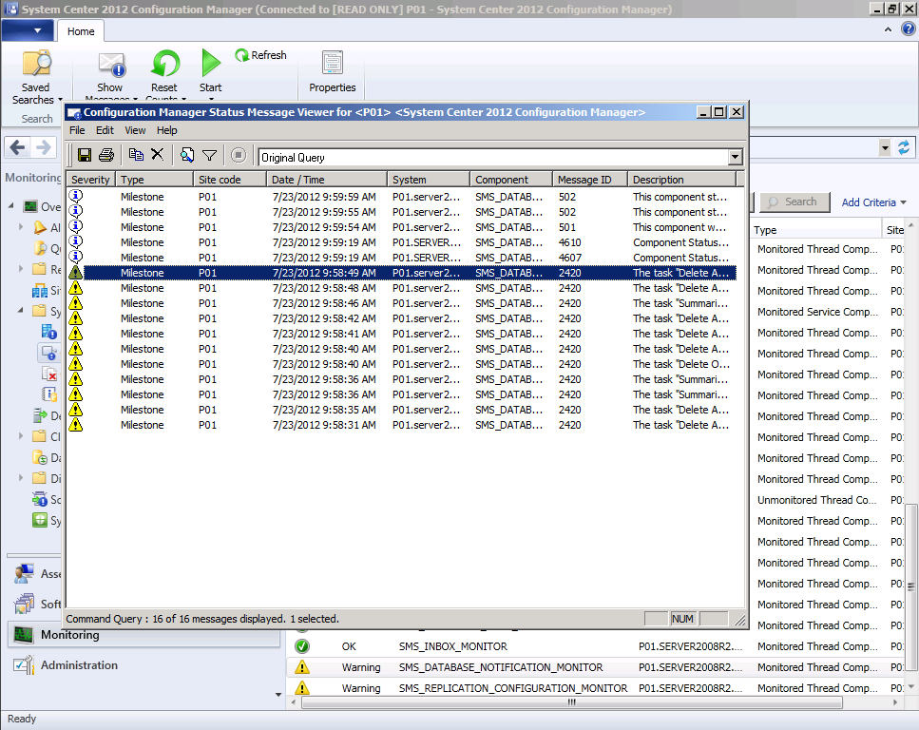Sort by the Severity column header
This screenshot has height=730, width=919.
91,180
